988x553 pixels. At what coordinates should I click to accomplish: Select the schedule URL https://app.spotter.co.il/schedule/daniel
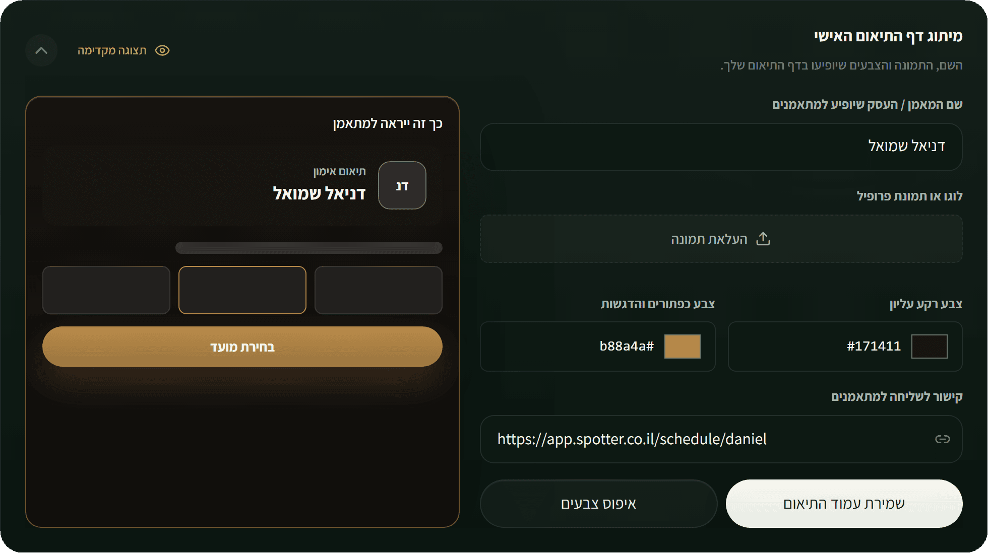pos(632,439)
